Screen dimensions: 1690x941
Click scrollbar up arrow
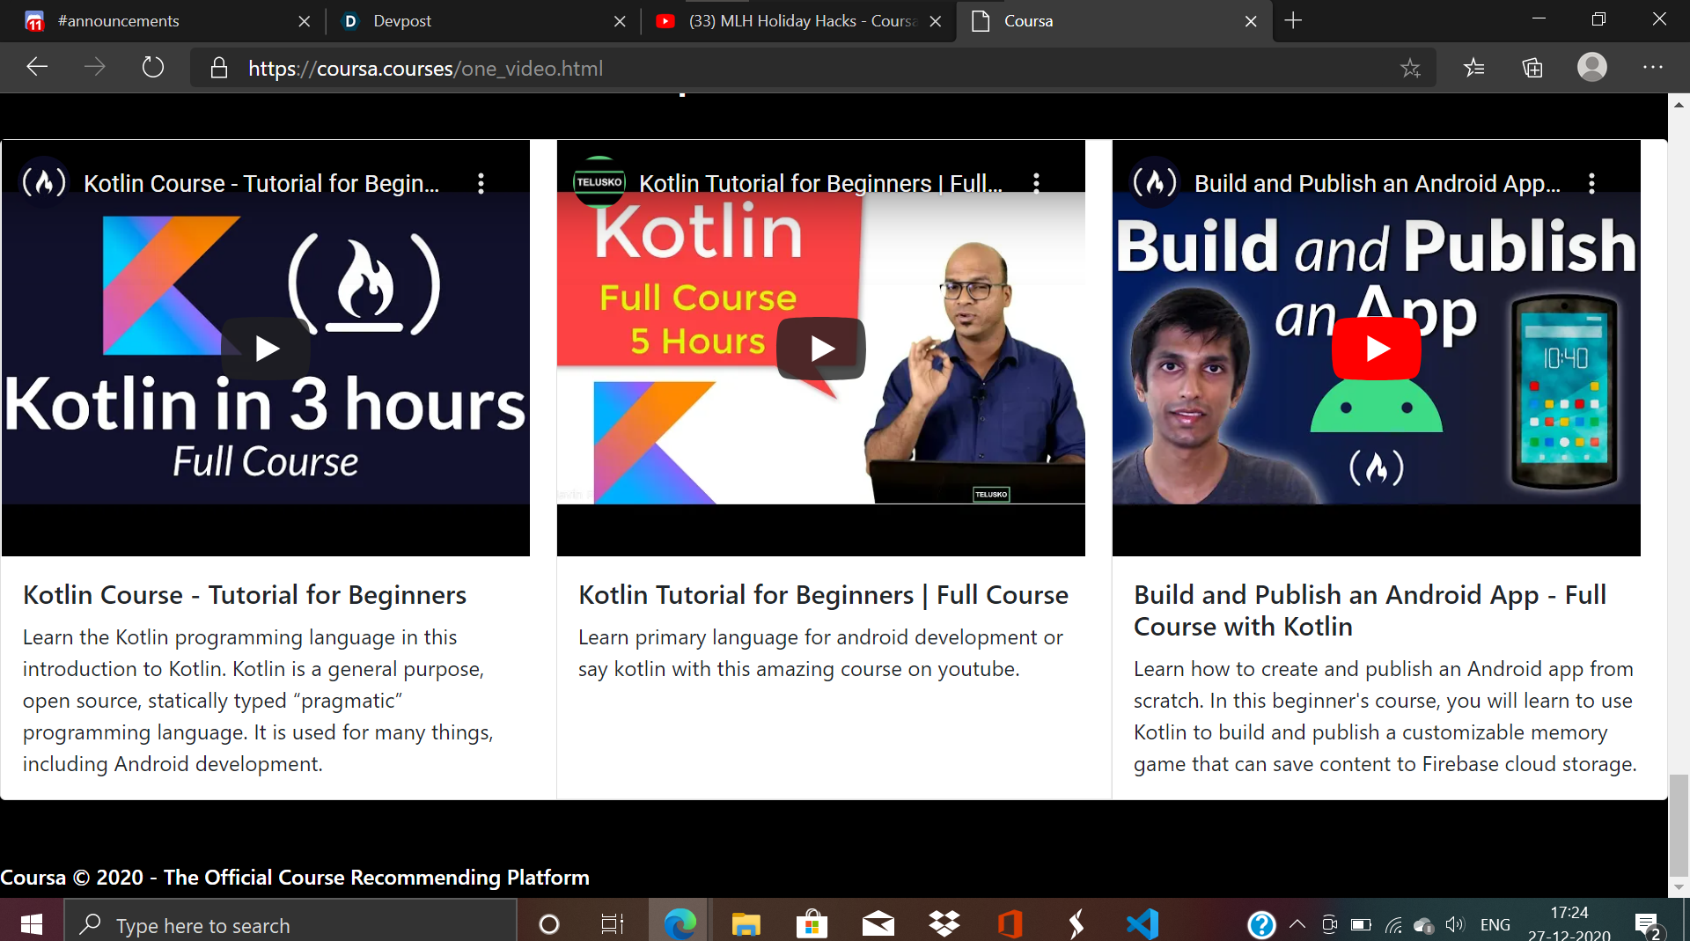pos(1679,104)
